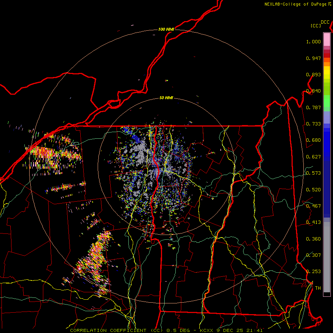Image resolution: width=333 pixels, height=333 pixels.
Task: Pick the pink top segment of color bar
Action: pyautogui.click(x=327, y=39)
